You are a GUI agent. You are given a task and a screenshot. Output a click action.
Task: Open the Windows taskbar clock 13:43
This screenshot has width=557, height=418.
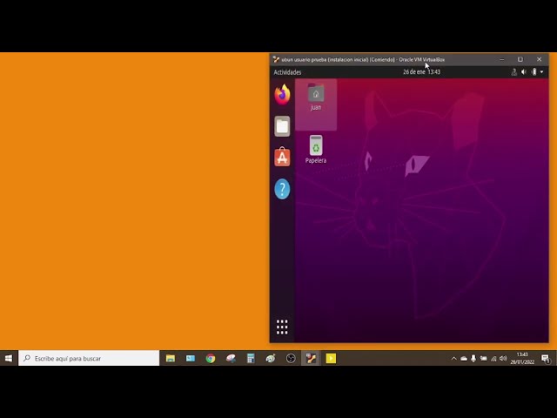point(522,358)
